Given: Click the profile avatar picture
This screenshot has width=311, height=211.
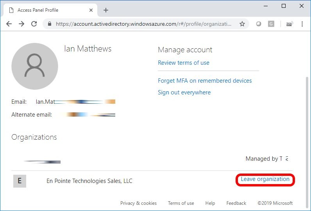Looking at the screenshot, I should coord(35,66).
